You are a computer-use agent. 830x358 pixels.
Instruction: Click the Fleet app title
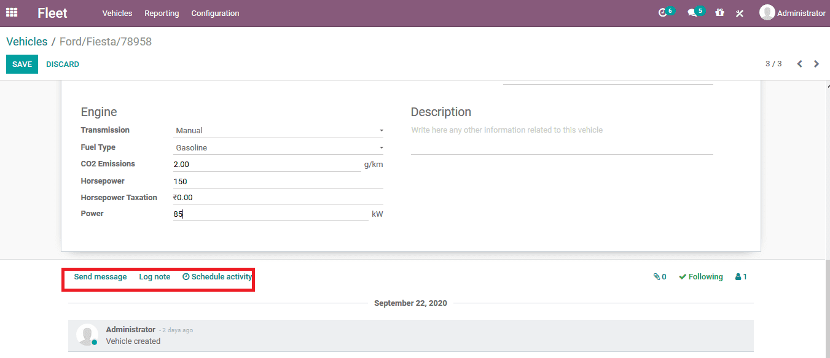52,13
